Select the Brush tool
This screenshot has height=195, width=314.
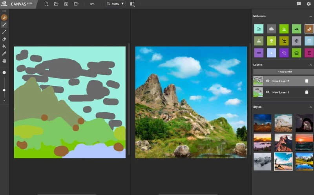[4, 24]
